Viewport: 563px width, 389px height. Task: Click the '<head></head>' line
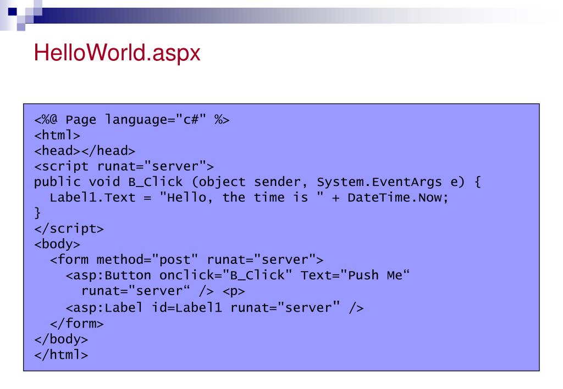(x=85, y=151)
